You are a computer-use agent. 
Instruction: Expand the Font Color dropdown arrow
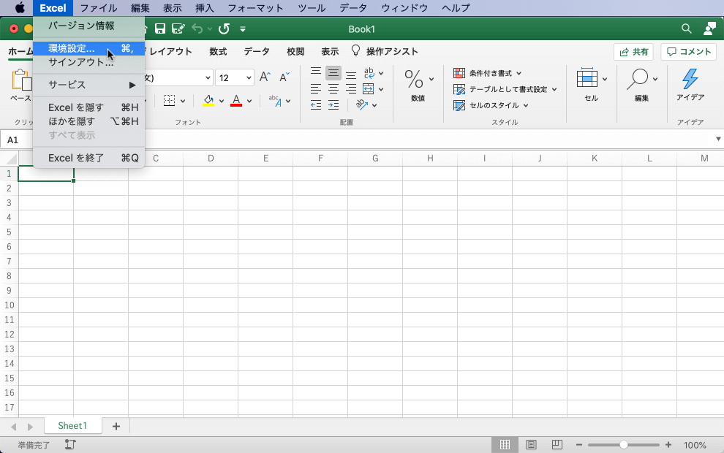tap(249, 101)
